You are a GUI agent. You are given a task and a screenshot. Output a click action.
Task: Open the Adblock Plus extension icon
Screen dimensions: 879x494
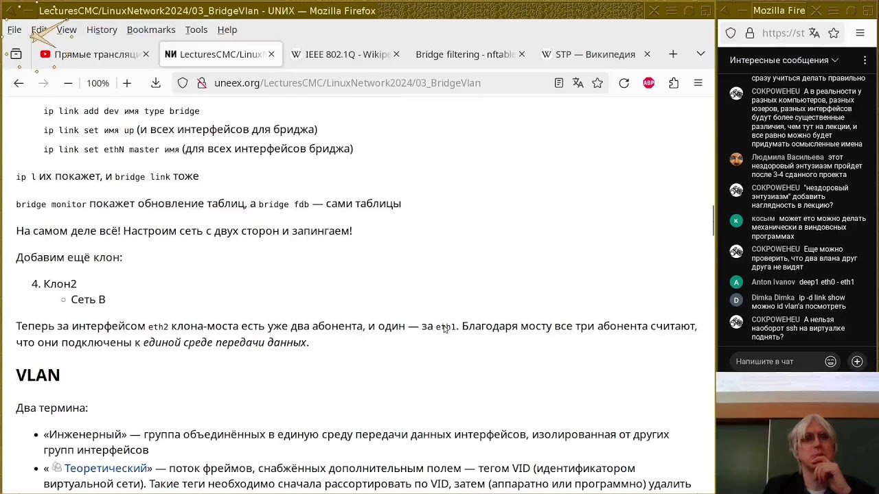(649, 83)
